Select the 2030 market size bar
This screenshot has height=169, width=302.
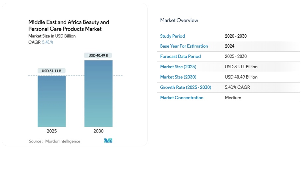(x=98, y=93)
